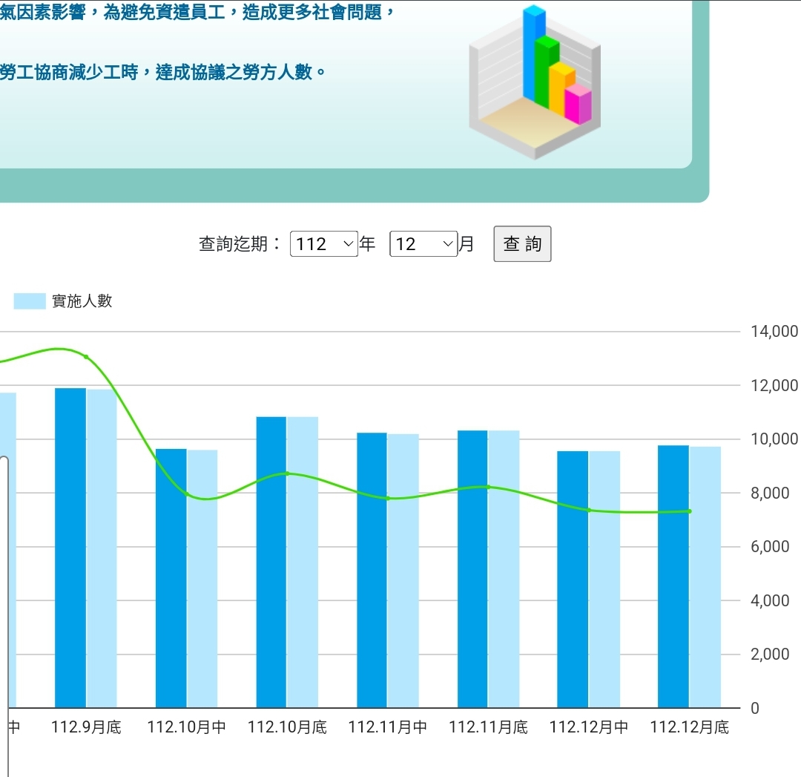Select the light blue bar for 112.12月底
The width and height of the screenshot is (801, 777).
[705, 577]
